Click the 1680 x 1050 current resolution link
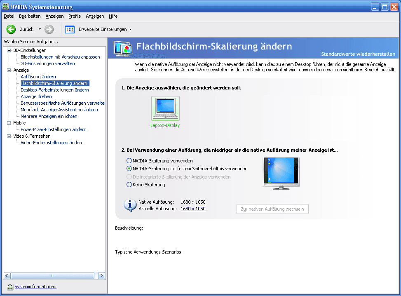 click(x=193, y=209)
